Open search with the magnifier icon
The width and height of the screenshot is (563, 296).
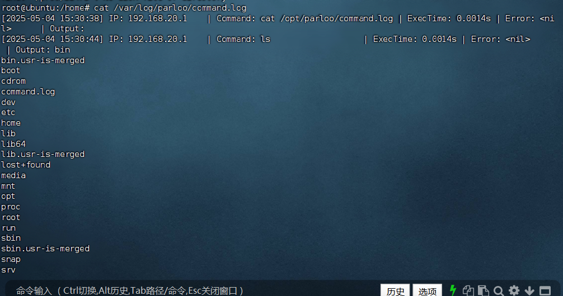click(x=499, y=290)
